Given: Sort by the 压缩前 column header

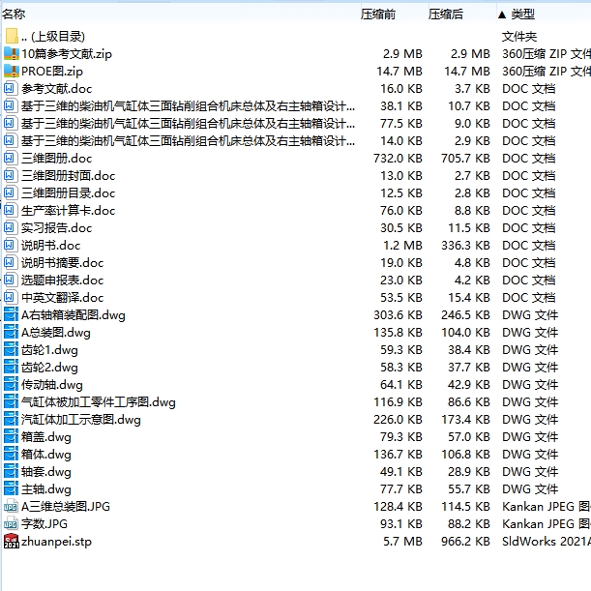Looking at the screenshot, I should [x=378, y=14].
